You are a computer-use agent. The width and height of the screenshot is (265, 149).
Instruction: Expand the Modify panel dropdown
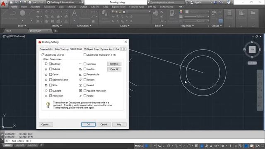(x=57, y=26)
